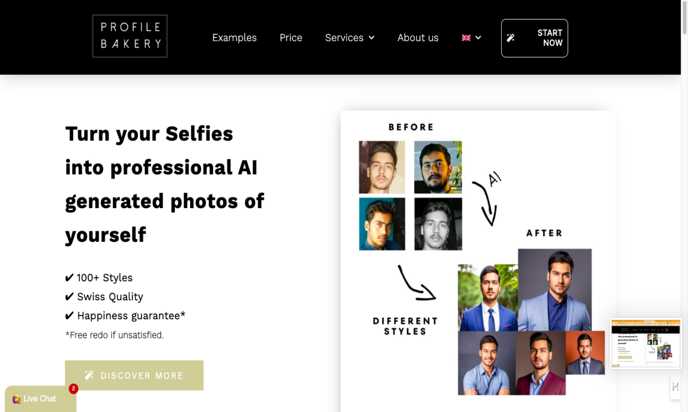This screenshot has width=688, height=412.
Task: Click the UK flag language icon
Action: [x=466, y=37]
